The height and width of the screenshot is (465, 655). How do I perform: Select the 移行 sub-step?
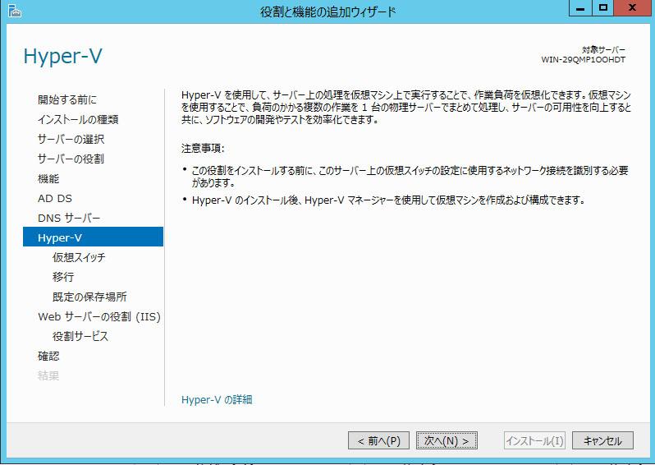(x=63, y=277)
